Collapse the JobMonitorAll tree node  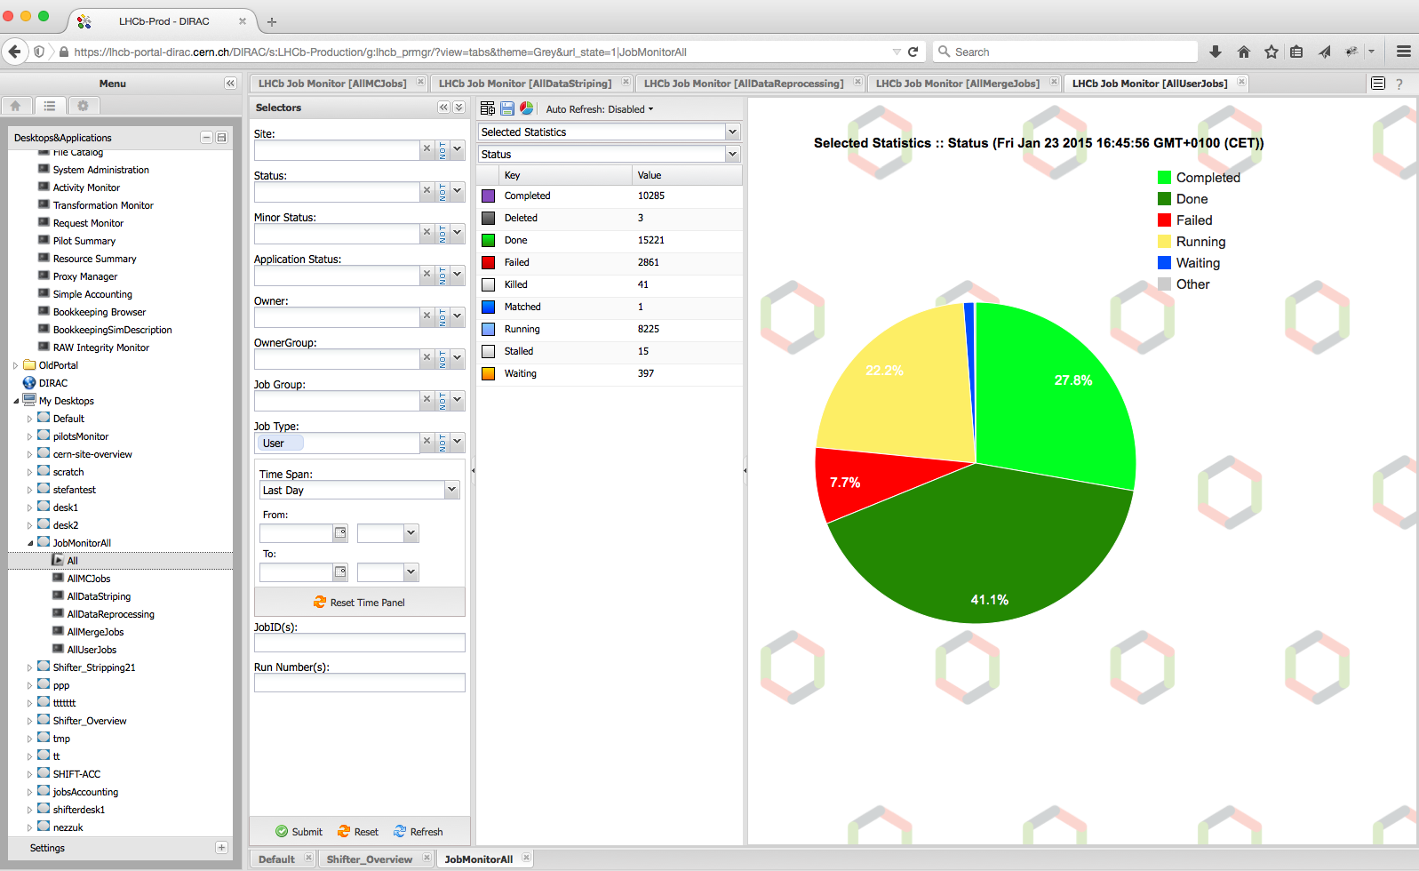tap(30, 543)
